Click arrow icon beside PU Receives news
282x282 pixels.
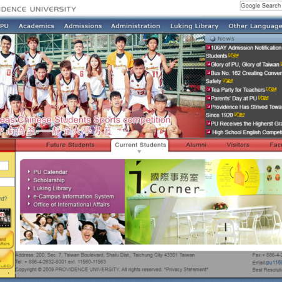tap(208, 124)
